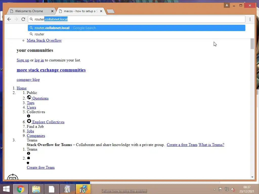This screenshot has height=194, width=259.
Task: Click the Chrome back arrow
Action: click(9, 19)
